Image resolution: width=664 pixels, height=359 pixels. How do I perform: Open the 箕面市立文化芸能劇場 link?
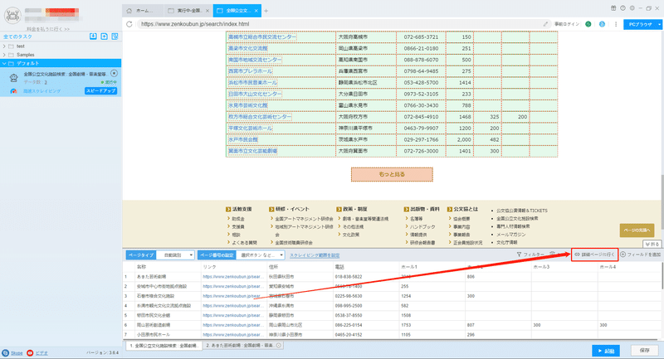[x=253, y=151]
